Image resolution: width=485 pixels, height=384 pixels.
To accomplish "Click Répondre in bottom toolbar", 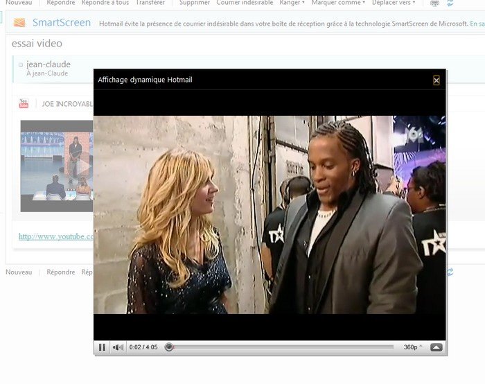I will tap(61, 272).
